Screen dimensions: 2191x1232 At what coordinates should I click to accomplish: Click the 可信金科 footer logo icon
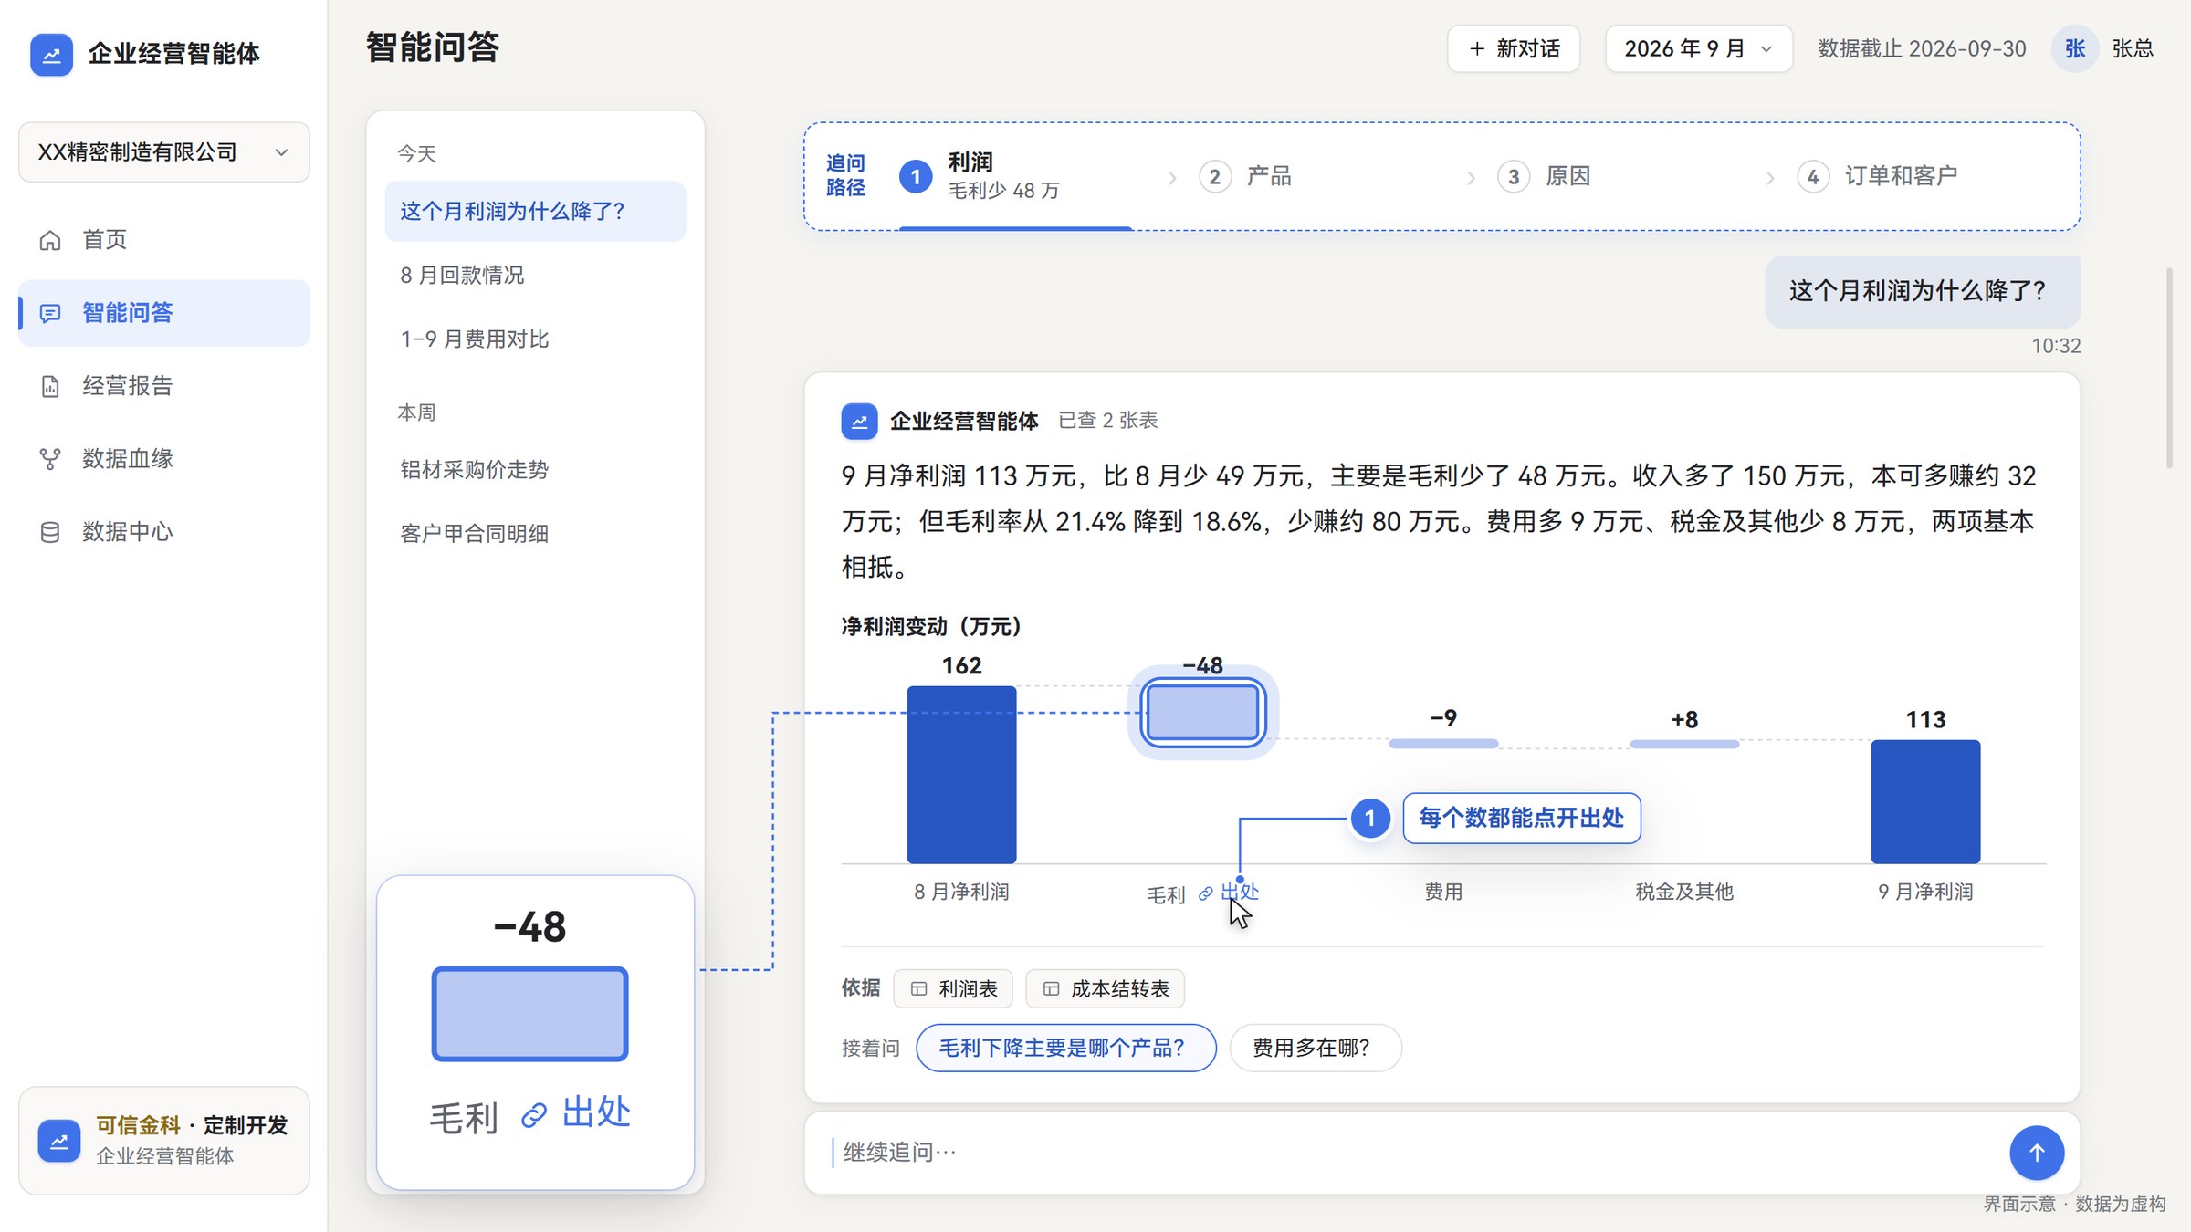point(59,1141)
